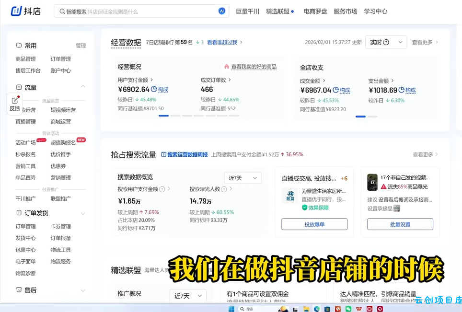
Task: Open 巨量千川 in top navigation
Action: [247, 11]
